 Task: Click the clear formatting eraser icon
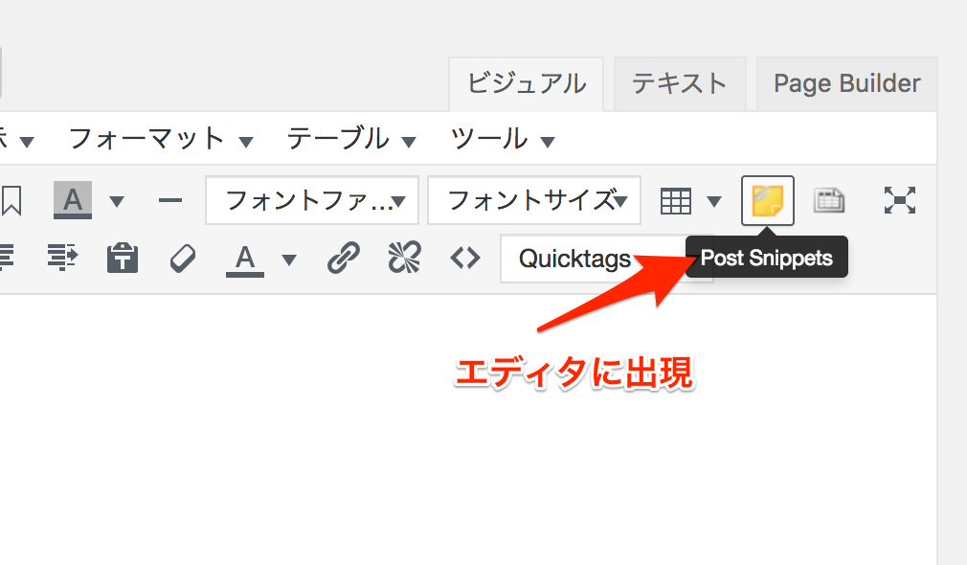click(x=183, y=258)
